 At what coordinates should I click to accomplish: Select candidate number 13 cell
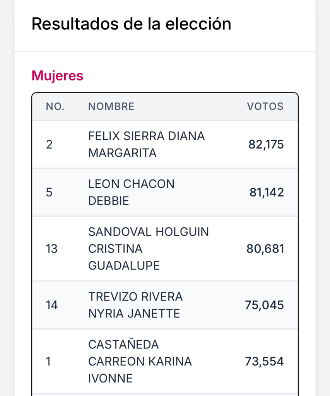[x=51, y=249]
